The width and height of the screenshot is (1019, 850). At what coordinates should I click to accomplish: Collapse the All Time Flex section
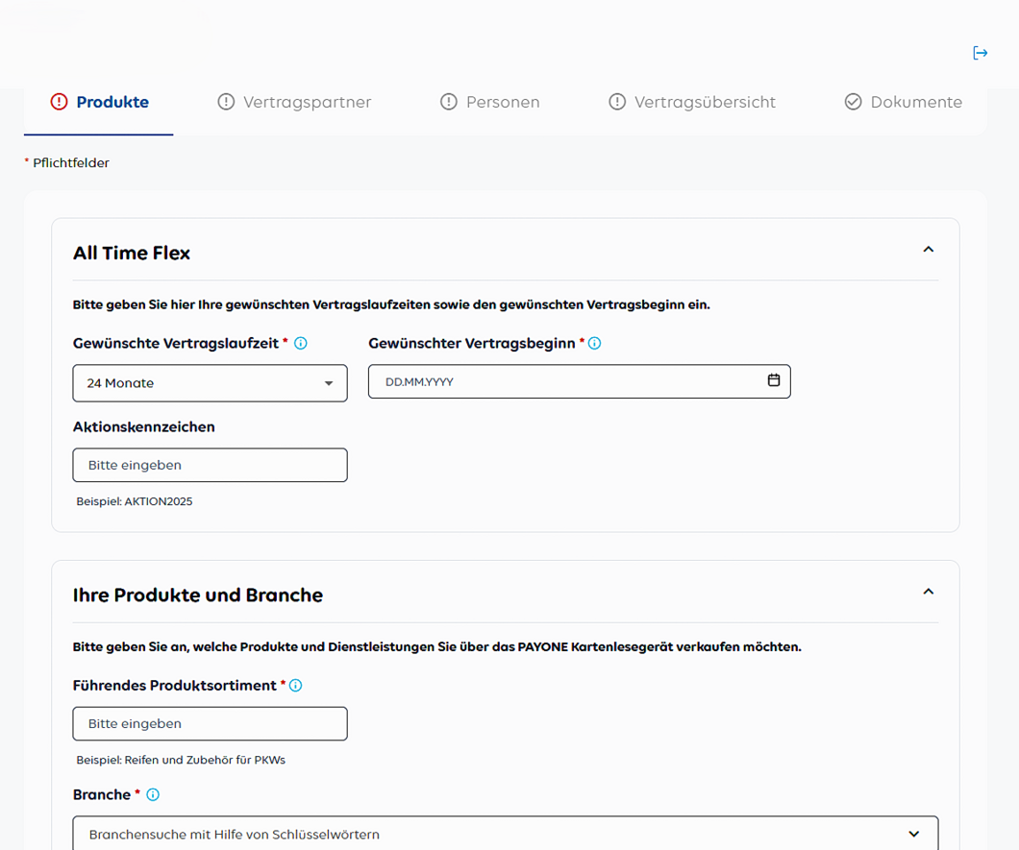(x=928, y=250)
